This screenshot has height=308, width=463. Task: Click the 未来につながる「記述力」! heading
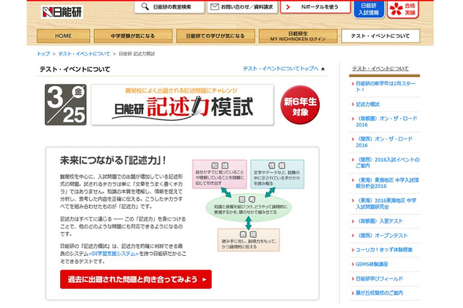point(113,161)
